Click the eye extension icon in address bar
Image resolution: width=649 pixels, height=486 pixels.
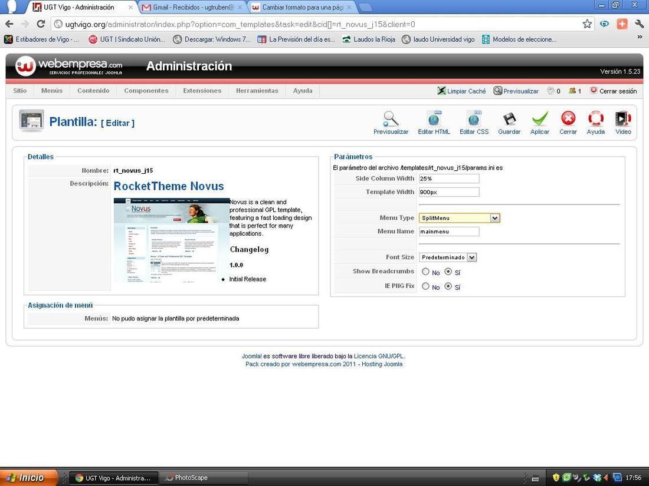click(604, 24)
